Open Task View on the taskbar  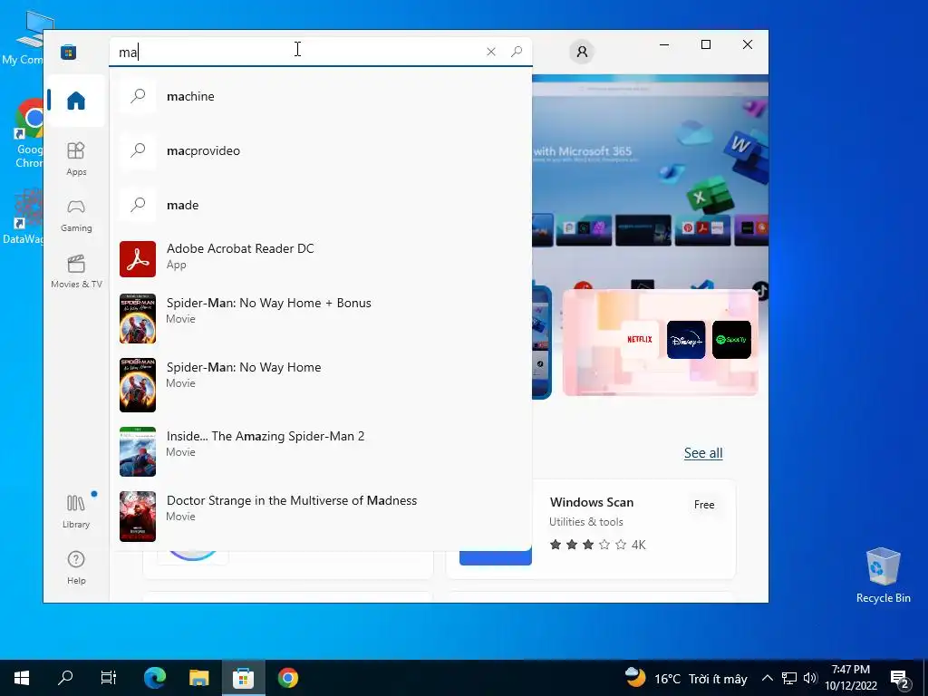[109, 678]
